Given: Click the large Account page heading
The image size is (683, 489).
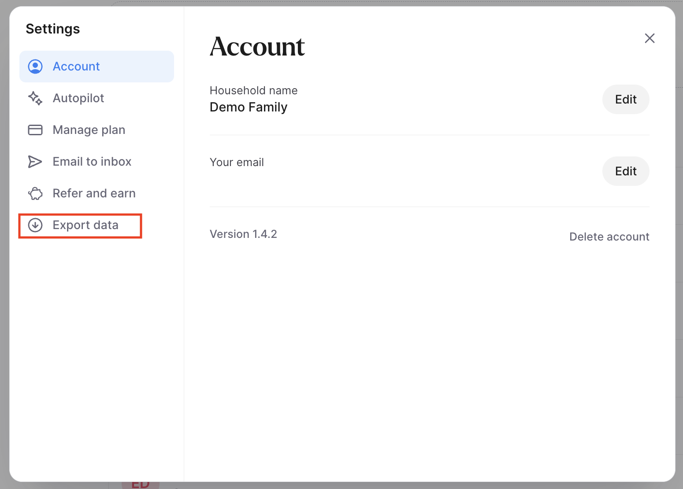Looking at the screenshot, I should pyautogui.click(x=257, y=47).
